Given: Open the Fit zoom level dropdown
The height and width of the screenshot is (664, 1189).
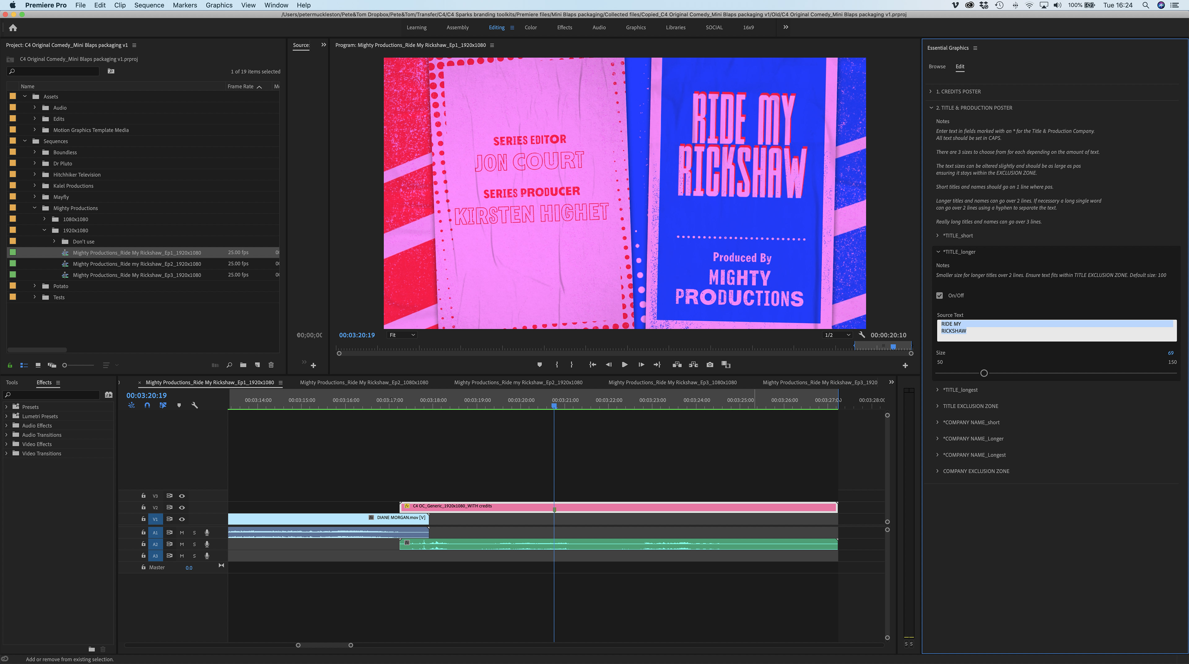Looking at the screenshot, I should (402, 335).
